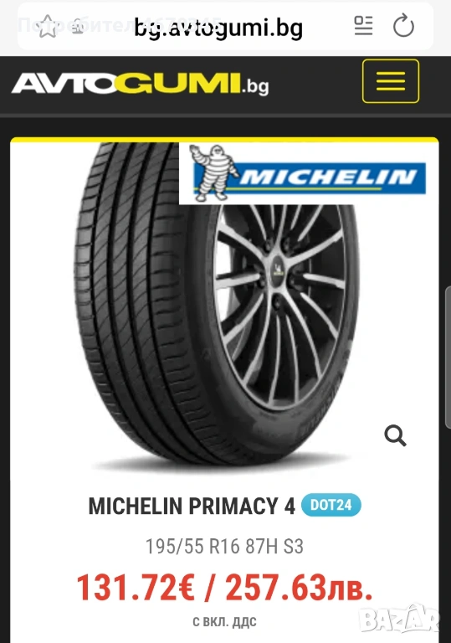Tap the Michelin Man mascot figure
The image size is (451, 643).
(213, 173)
